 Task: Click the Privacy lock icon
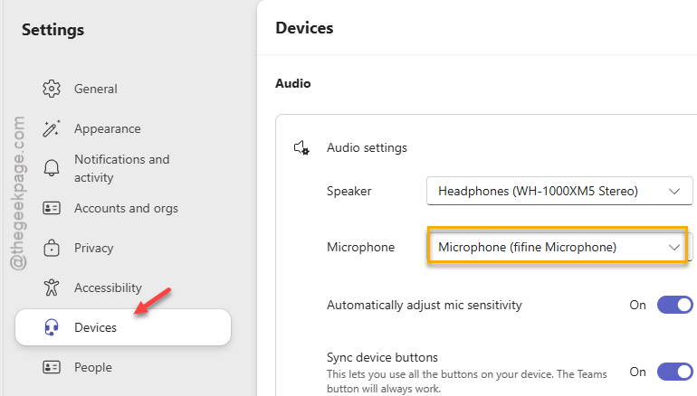point(52,248)
